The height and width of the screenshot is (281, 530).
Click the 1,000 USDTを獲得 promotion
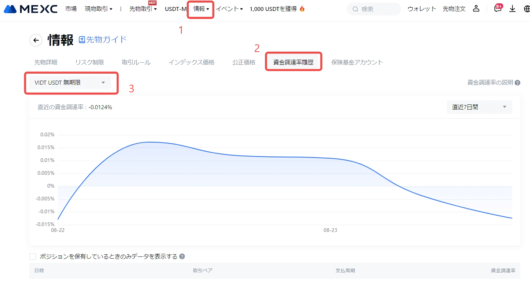[277, 9]
